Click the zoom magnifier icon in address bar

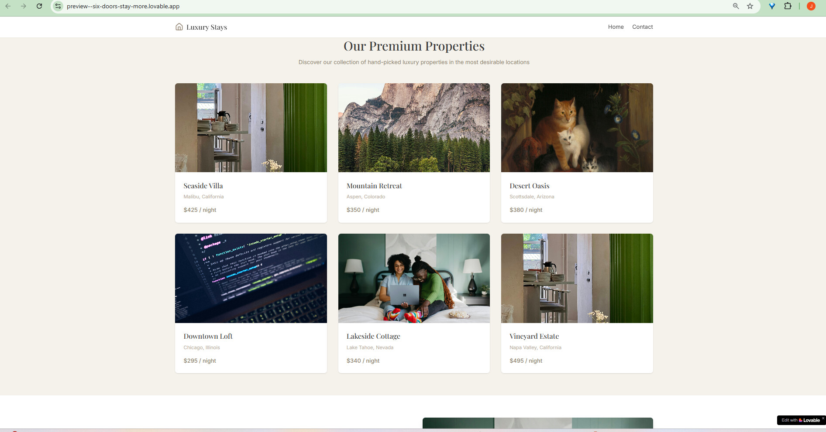(x=736, y=6)
